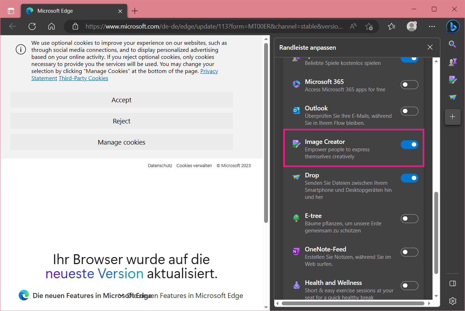
Task: View site information via the lock icon
Action: 75,26
